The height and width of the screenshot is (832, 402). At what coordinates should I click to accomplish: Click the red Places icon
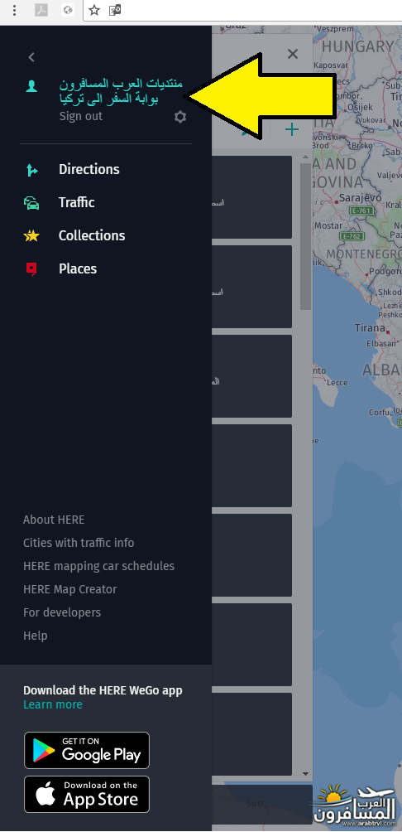(x=31, y=269)
